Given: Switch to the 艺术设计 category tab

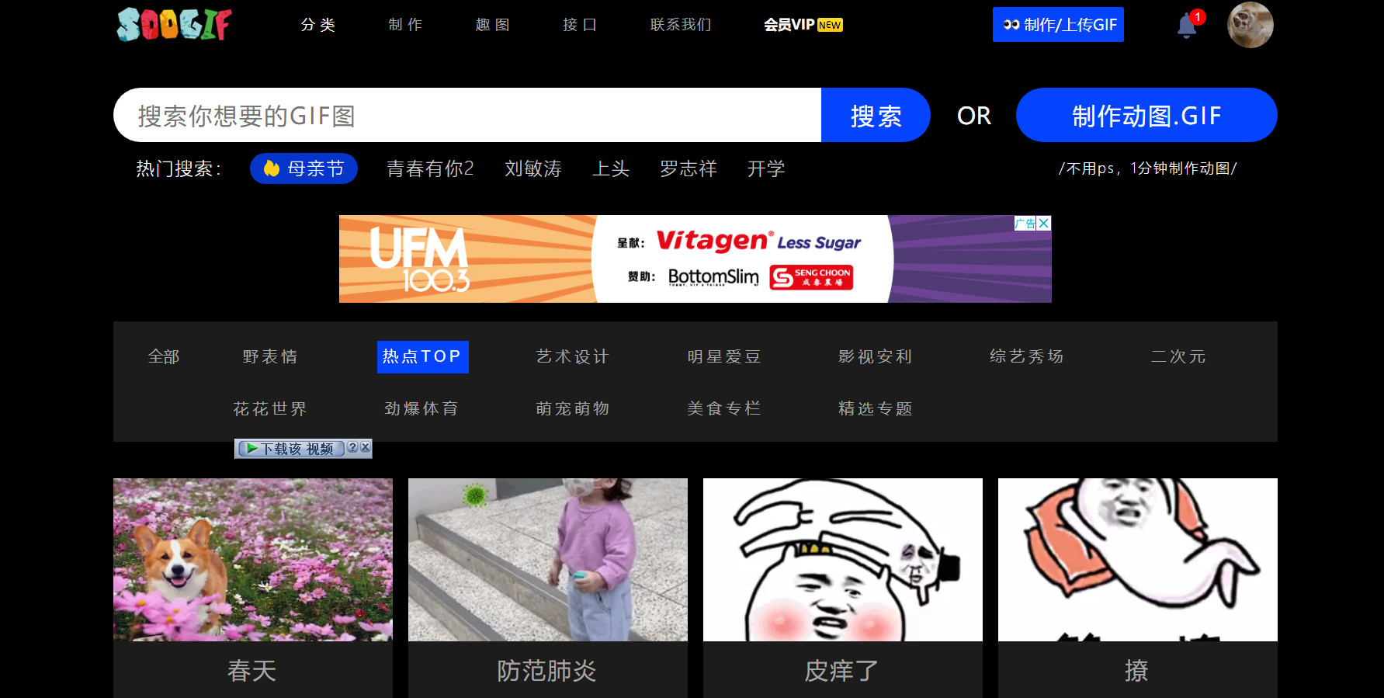Looking at the screenshot, I should tap(573, 356).
